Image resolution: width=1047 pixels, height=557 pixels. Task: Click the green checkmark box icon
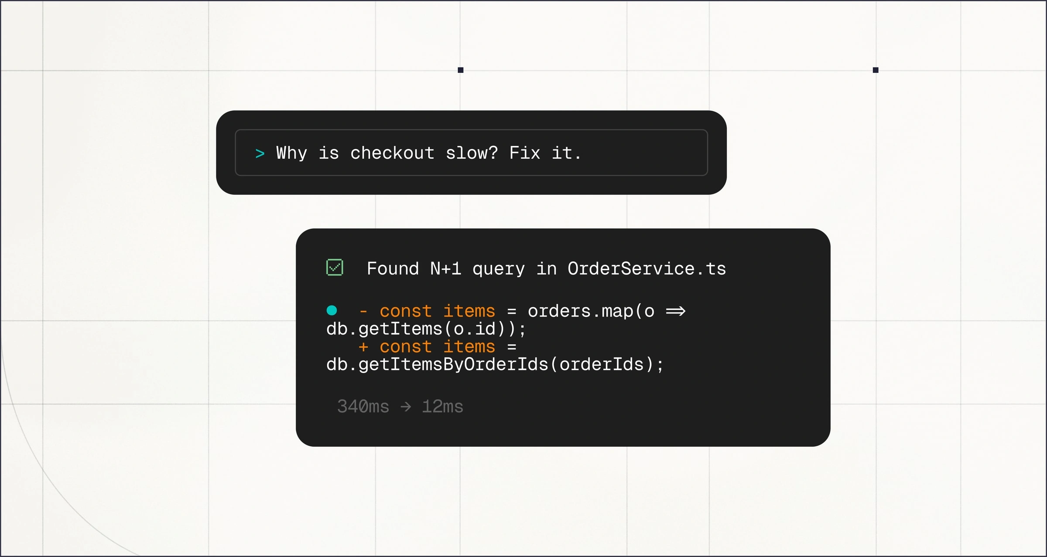[x=335, y=267]
